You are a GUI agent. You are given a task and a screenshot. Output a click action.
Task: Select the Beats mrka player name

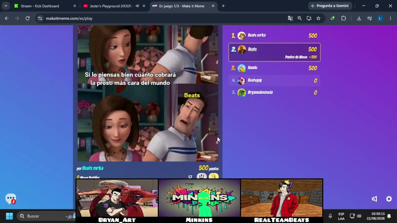(256, 35)
